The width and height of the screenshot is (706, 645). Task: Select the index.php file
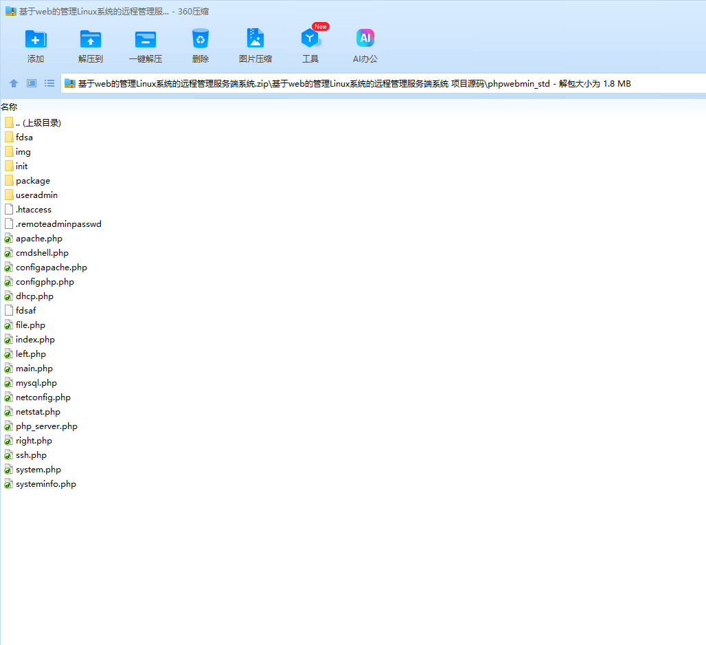click(x=30, y=339)
